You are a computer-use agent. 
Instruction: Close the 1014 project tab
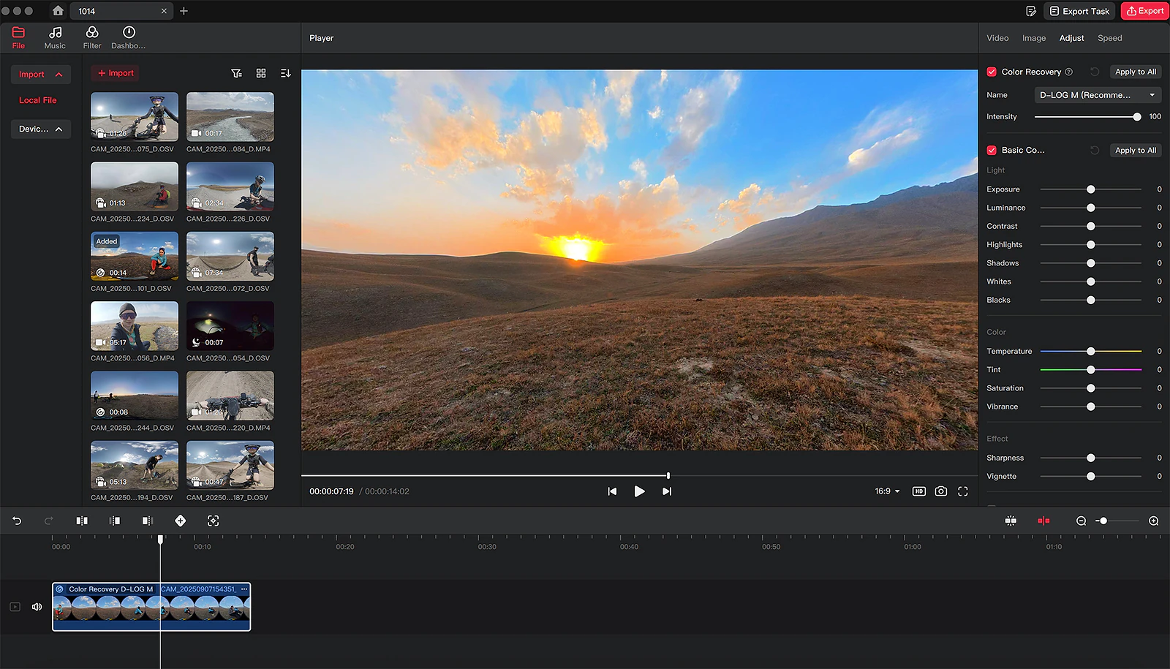tap(164, 11)
